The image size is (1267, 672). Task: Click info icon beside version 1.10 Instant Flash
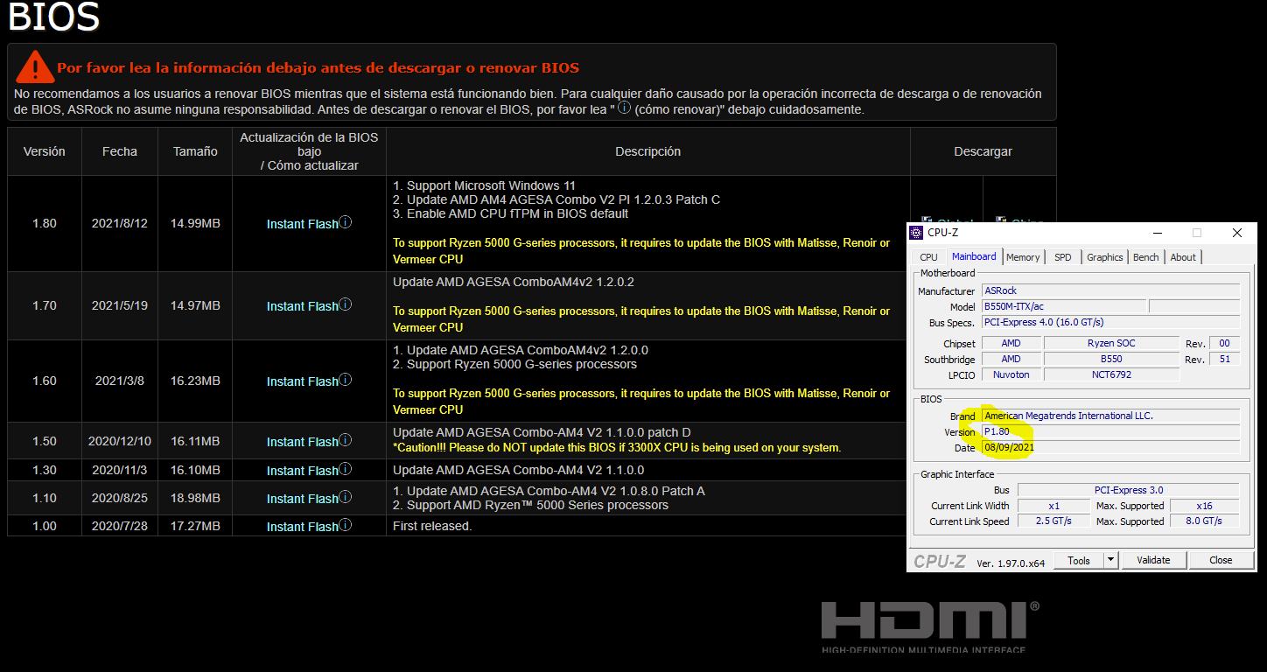pos(346,497)
